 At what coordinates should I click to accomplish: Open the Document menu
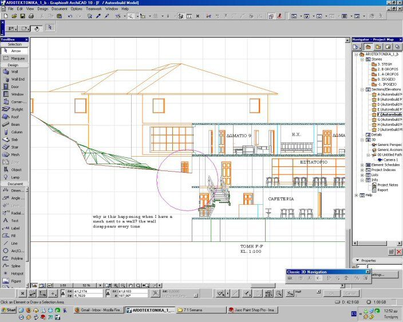pyautogui.click(x=59, y=9)
